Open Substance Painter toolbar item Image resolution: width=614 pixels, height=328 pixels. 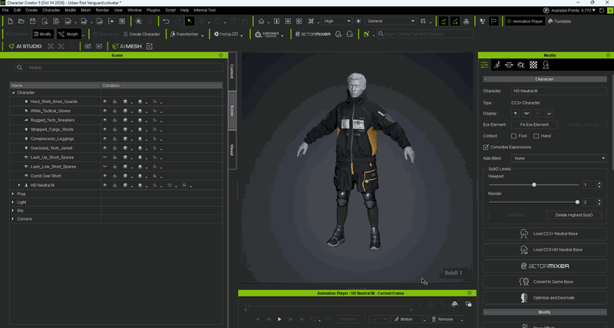pyautogui.click(x=266, y=34)
